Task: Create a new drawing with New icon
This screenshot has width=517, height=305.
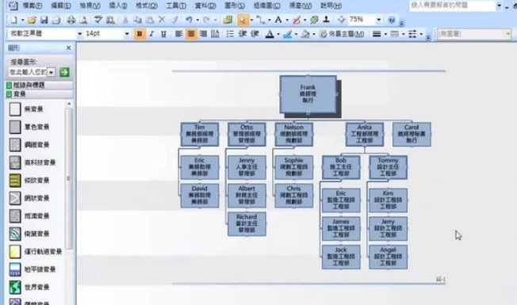Action: tap(13, 20)
